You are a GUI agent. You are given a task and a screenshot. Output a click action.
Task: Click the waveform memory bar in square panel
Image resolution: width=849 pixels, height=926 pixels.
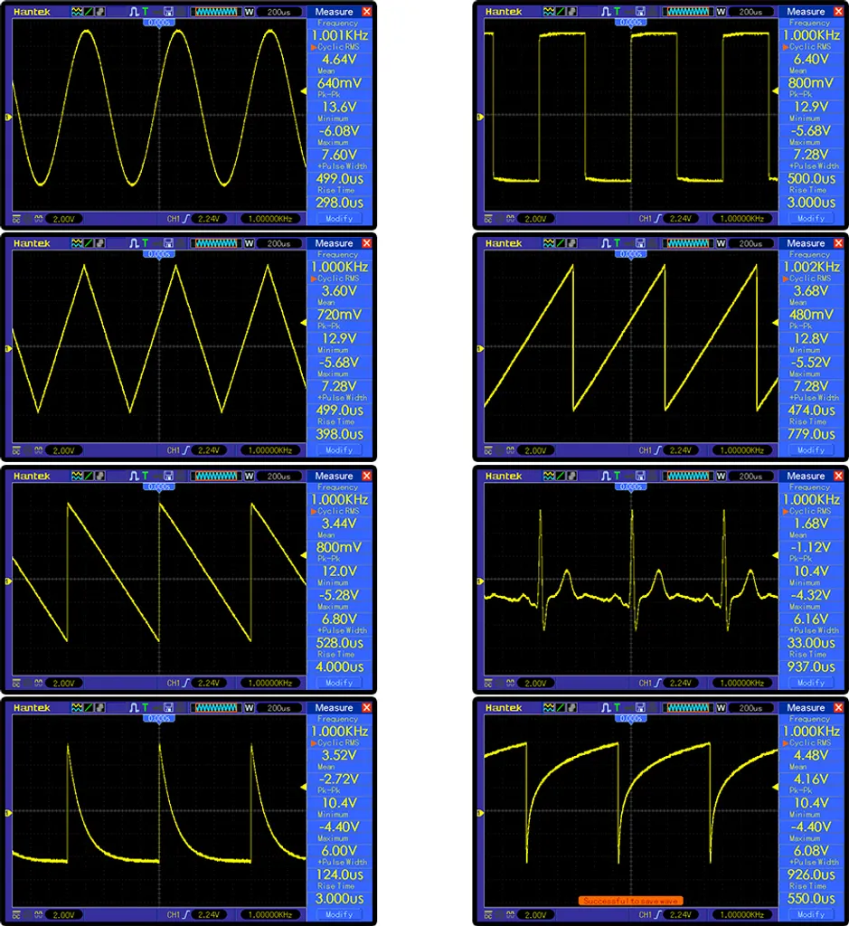click(x=688, y=12)
